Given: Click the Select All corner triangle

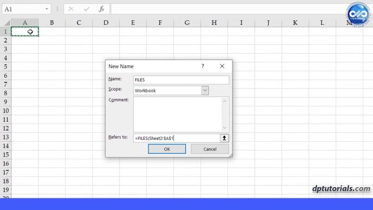Looking at the screenshot, I should [7, 23].
